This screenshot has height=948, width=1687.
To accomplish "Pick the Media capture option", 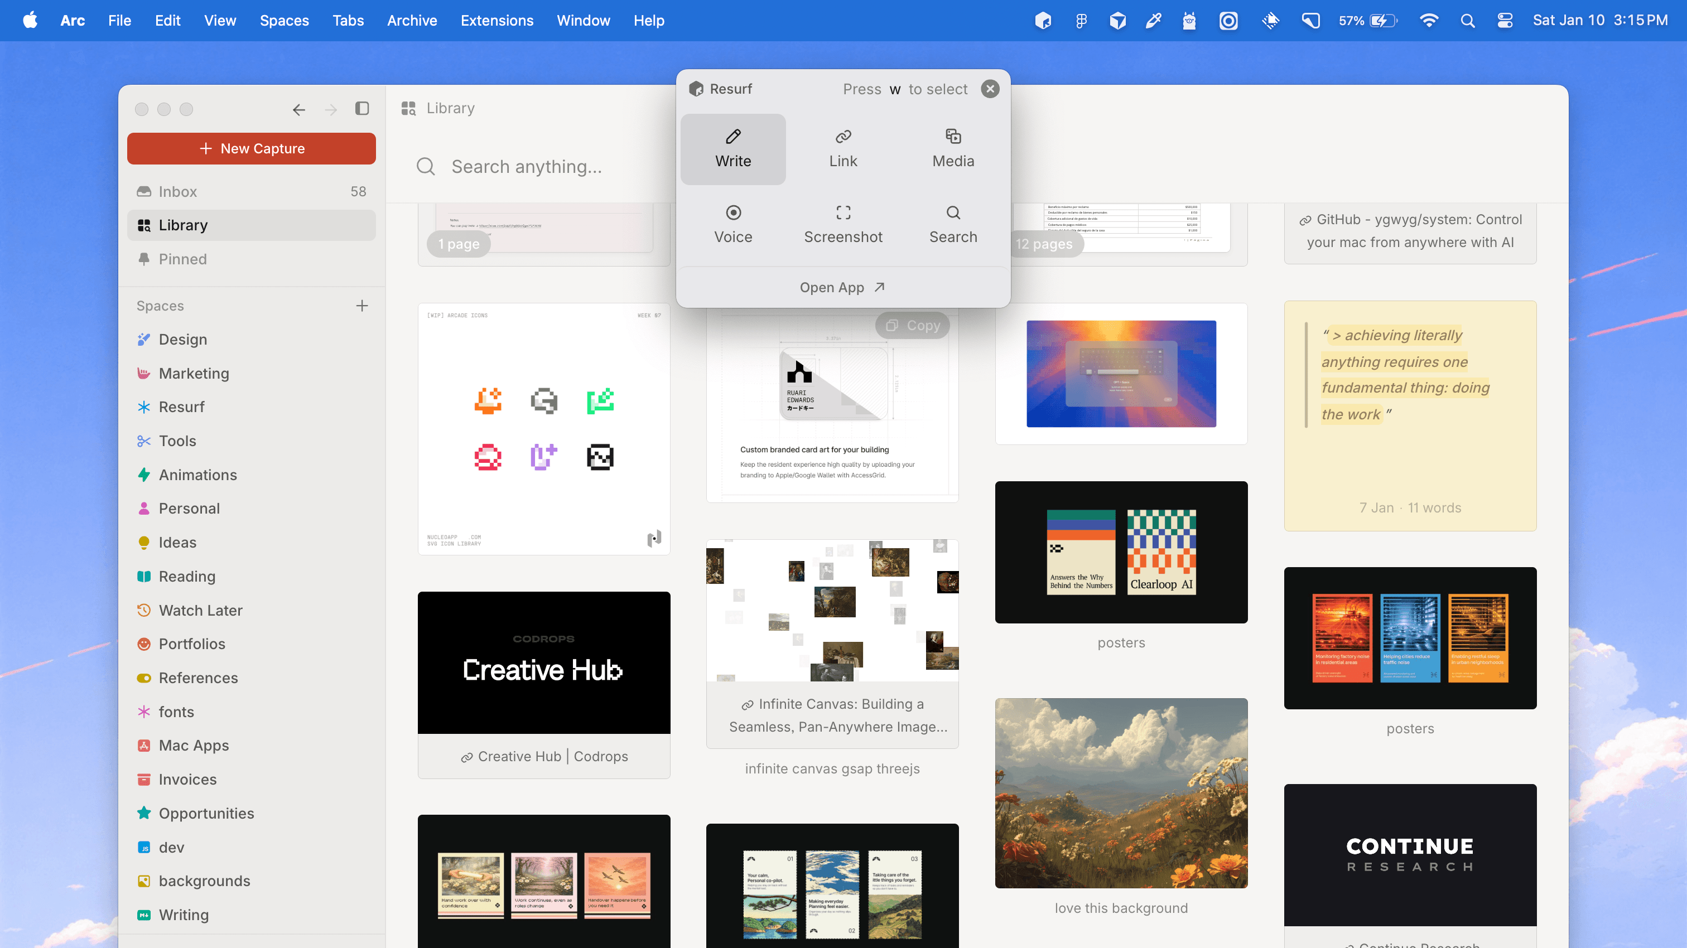I will click(953, 149).
